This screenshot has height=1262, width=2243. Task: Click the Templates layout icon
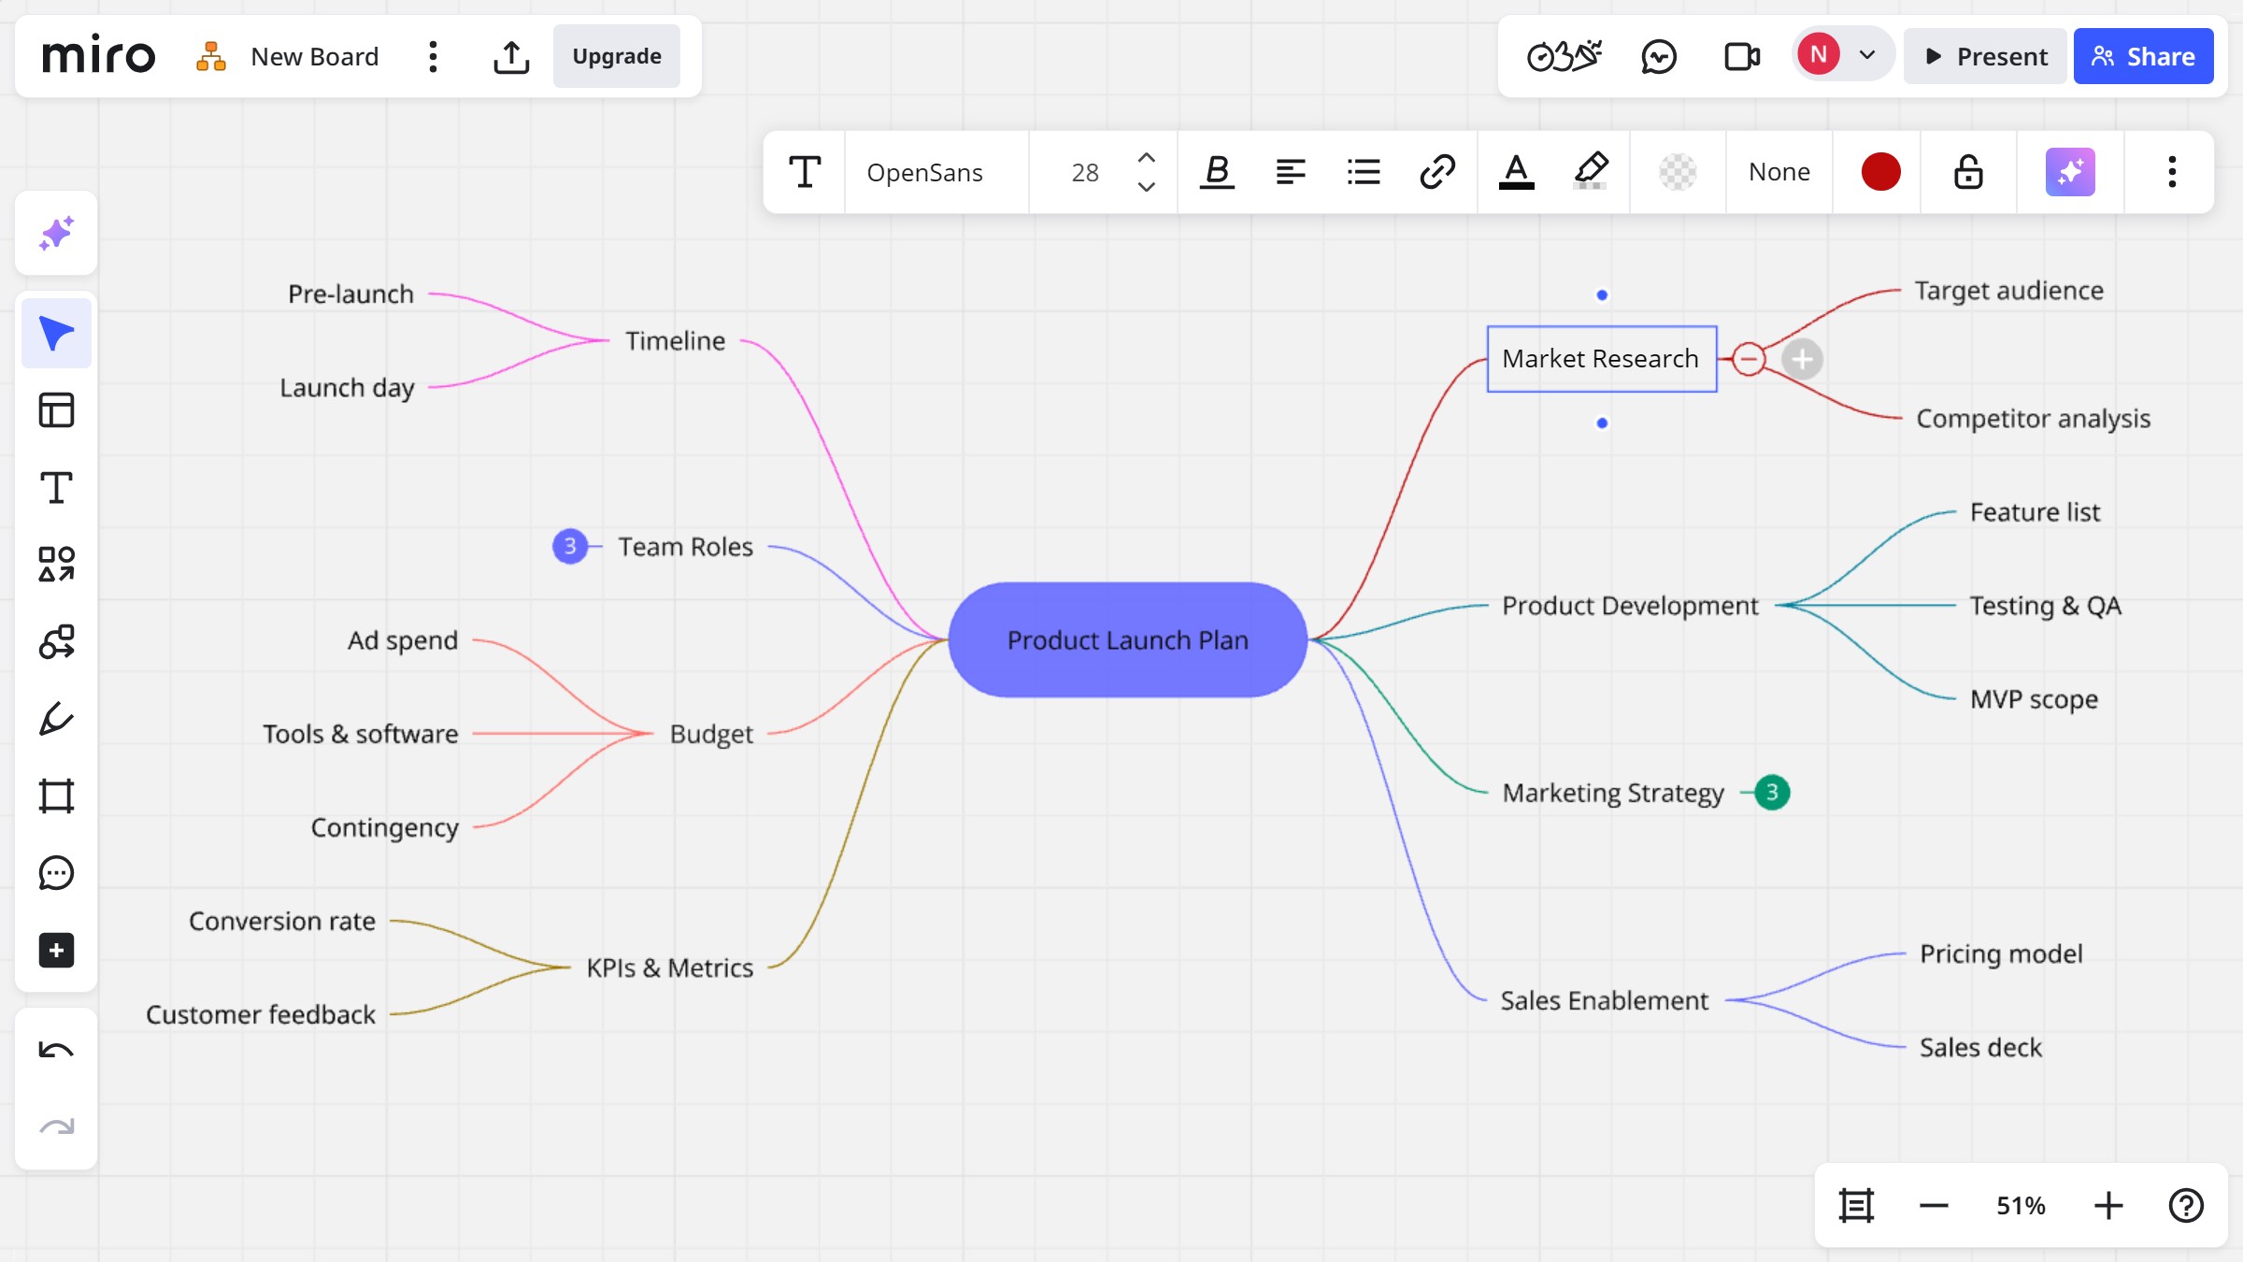coord(56,410)
